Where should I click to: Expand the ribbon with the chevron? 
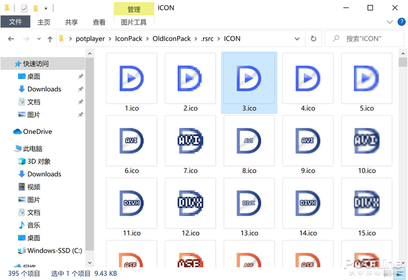[x=389, y=22]
